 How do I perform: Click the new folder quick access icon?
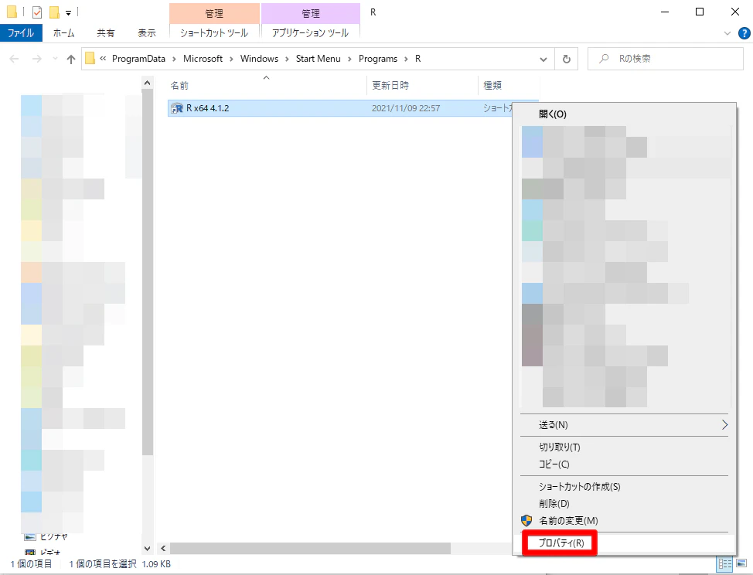pyautogui.click(x=55, y=12)
